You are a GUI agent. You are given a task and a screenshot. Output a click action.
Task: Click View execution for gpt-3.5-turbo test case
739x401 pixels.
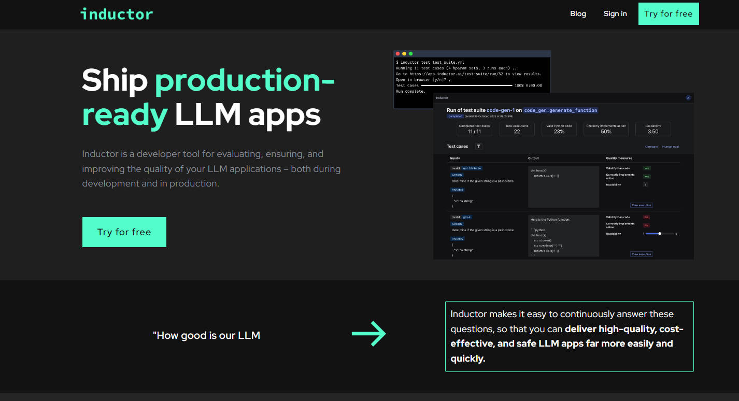pos(641,205)
